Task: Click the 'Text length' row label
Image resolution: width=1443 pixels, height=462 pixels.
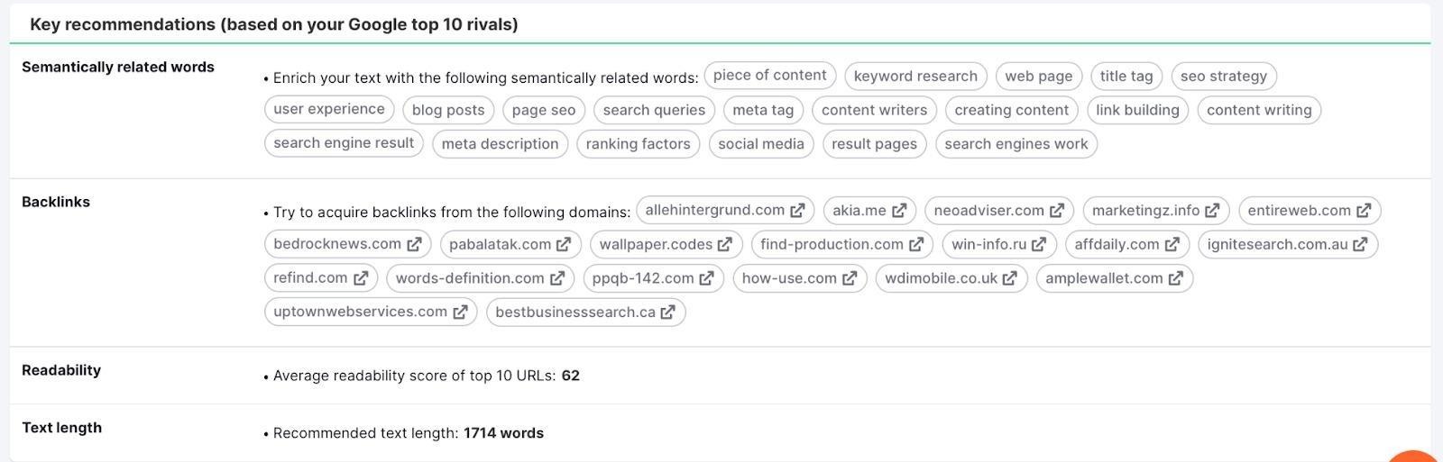Action: [61, 428]
